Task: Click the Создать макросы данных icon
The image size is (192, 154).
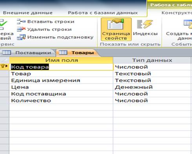Action: [188, 24]
